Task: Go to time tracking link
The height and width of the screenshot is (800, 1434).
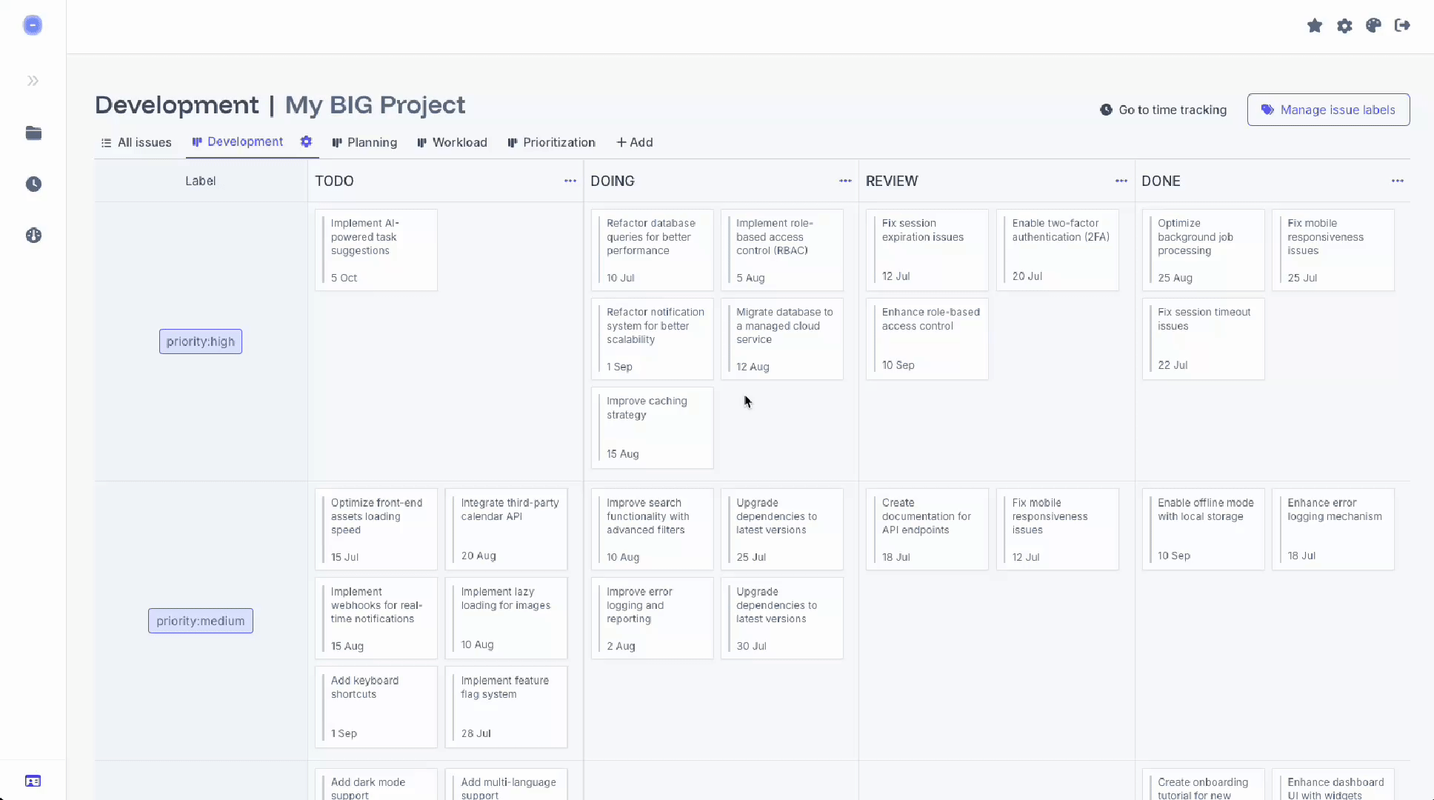Action: tap(1163, 110)
